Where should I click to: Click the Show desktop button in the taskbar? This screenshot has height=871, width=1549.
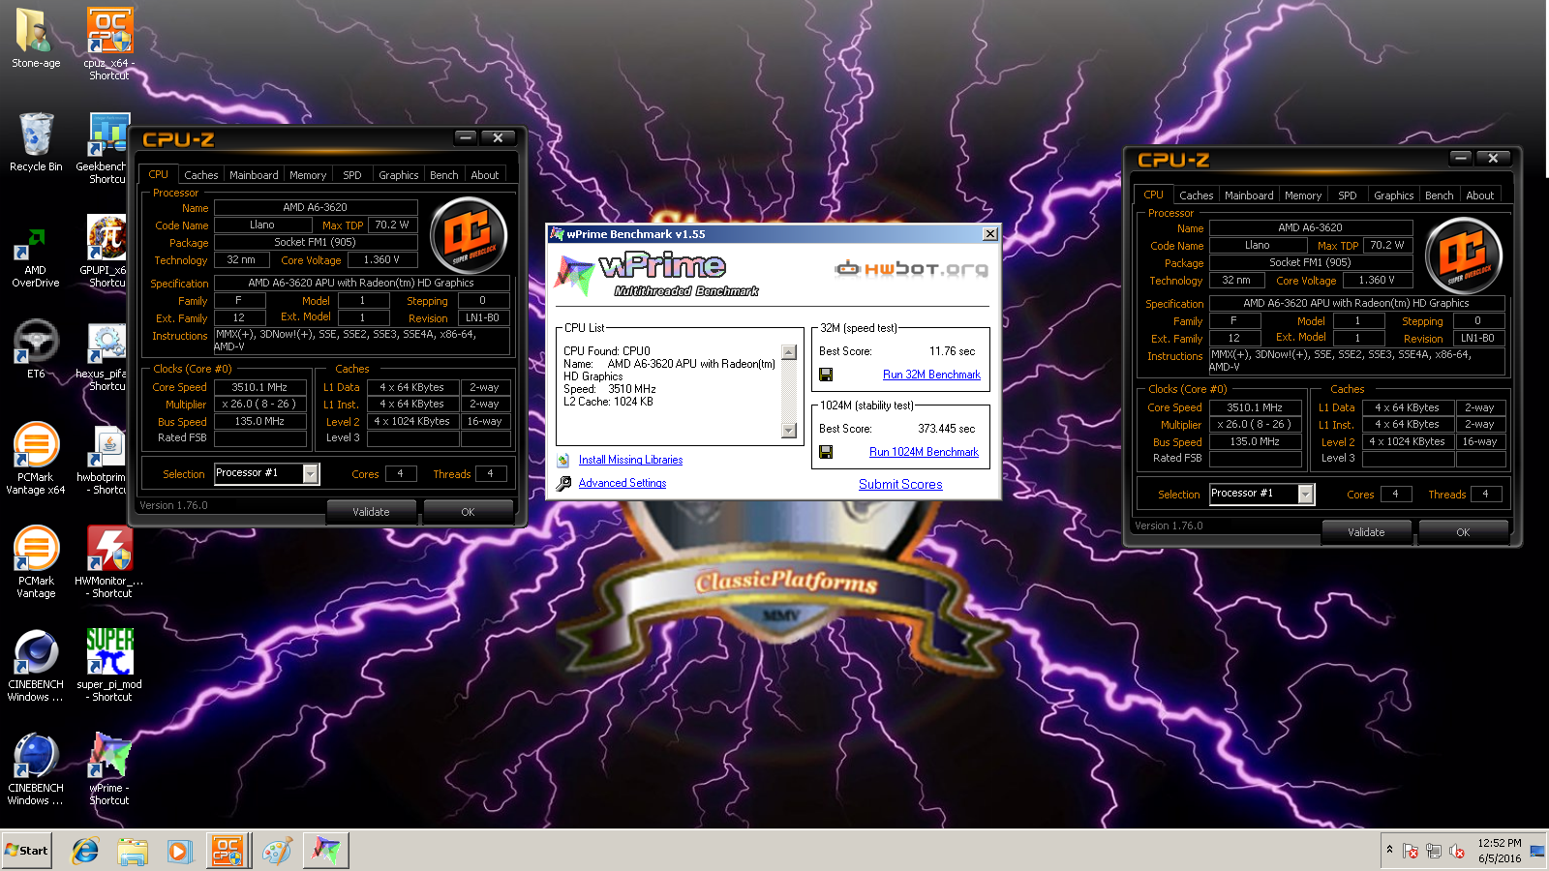pos(1537,851)
